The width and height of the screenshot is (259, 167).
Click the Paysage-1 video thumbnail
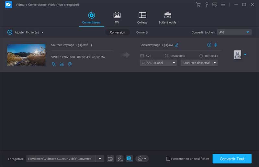(x=26, y=55)
